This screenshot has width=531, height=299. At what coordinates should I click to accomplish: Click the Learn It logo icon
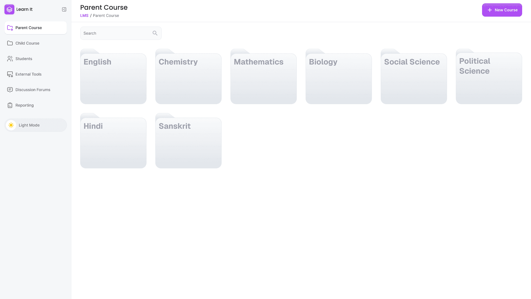click(x=9, y=9)
